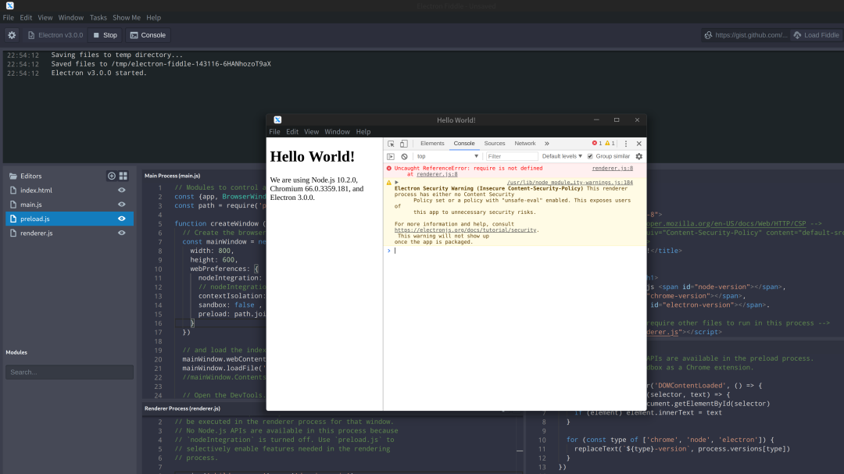This screenshot has width=844, height=474.
Task: Switch to the DevTools Sources tab
Action: point(494,144)
